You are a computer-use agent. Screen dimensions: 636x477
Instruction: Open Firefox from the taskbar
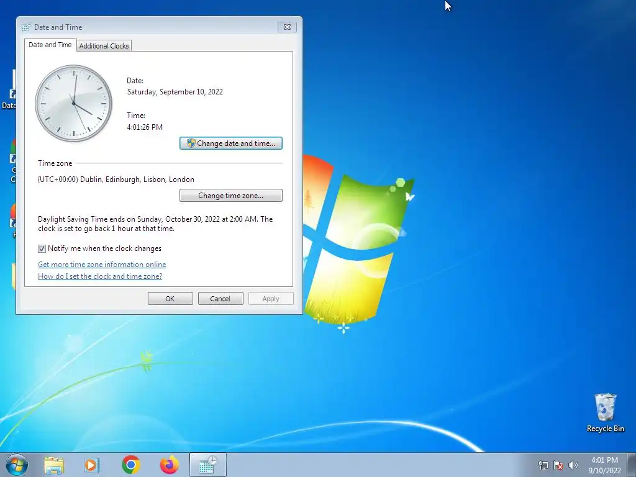coord(169,465)
